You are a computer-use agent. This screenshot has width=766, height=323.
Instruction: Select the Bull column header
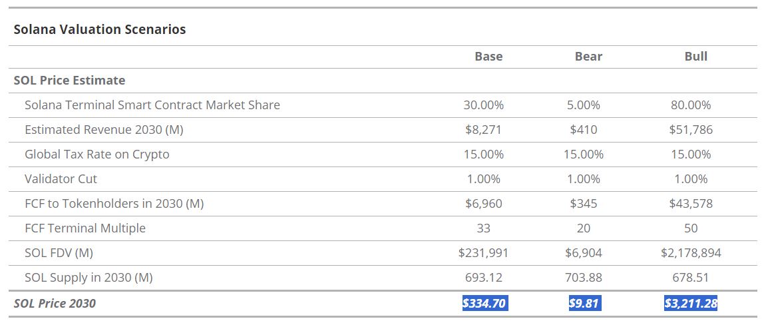click(695, 57)
